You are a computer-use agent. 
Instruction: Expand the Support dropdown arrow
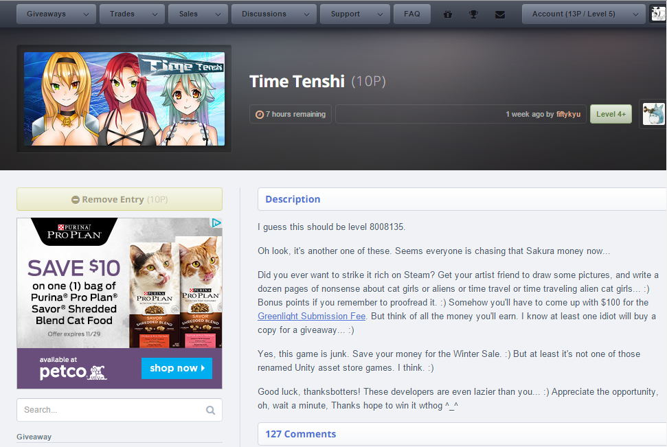coord(381,14)
